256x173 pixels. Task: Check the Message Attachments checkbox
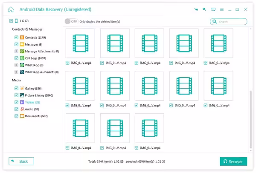pyautogui.click(x=16, y=51)
